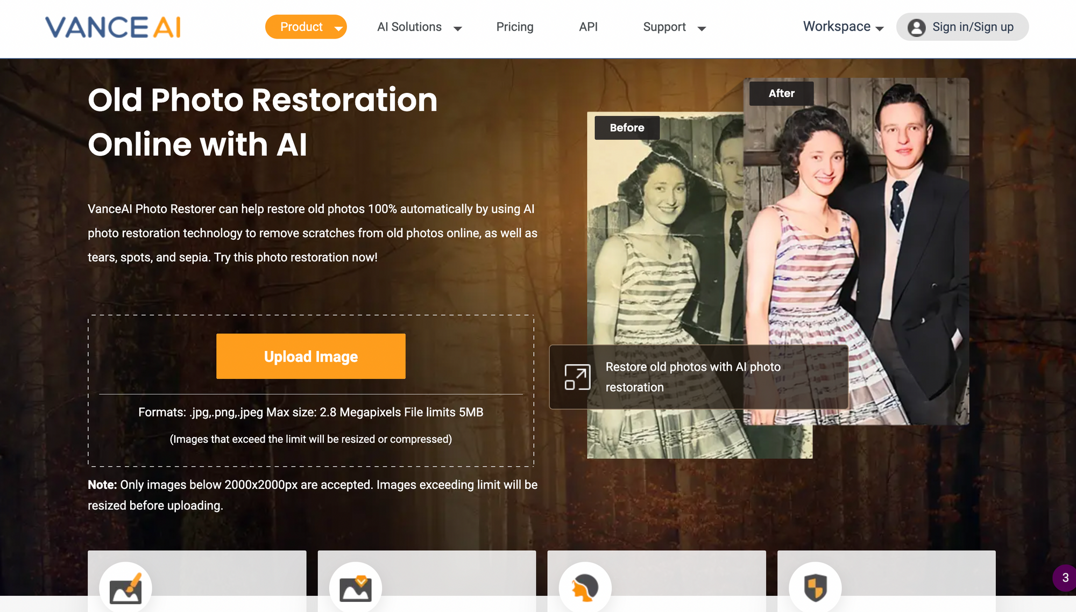
Task: Click the 'Old Photo Restoration Online with AI' heading
Action: click(263, 122)
